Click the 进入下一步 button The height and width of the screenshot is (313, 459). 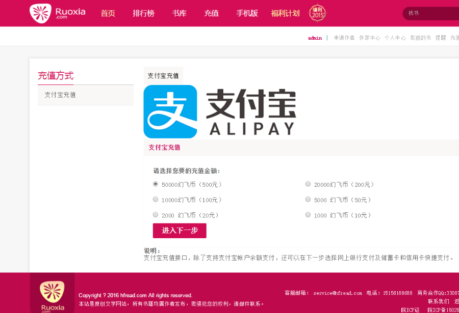point(180,231)
